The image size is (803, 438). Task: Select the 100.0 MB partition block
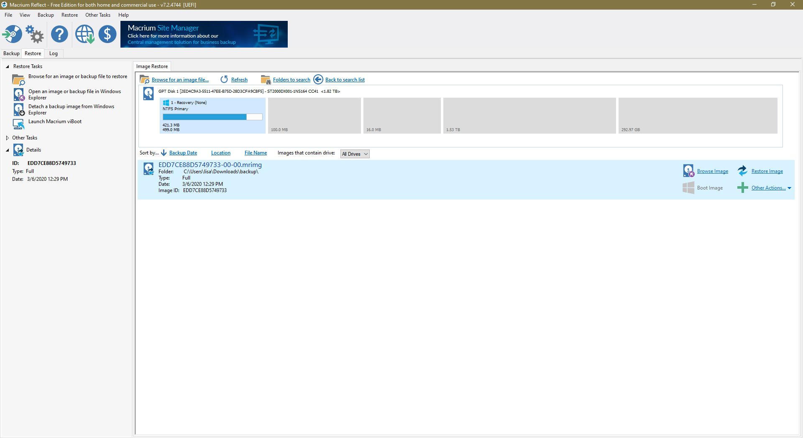click(314, 116)
